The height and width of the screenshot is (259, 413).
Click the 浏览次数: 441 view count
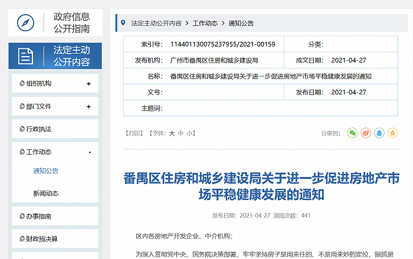point(292,215)
